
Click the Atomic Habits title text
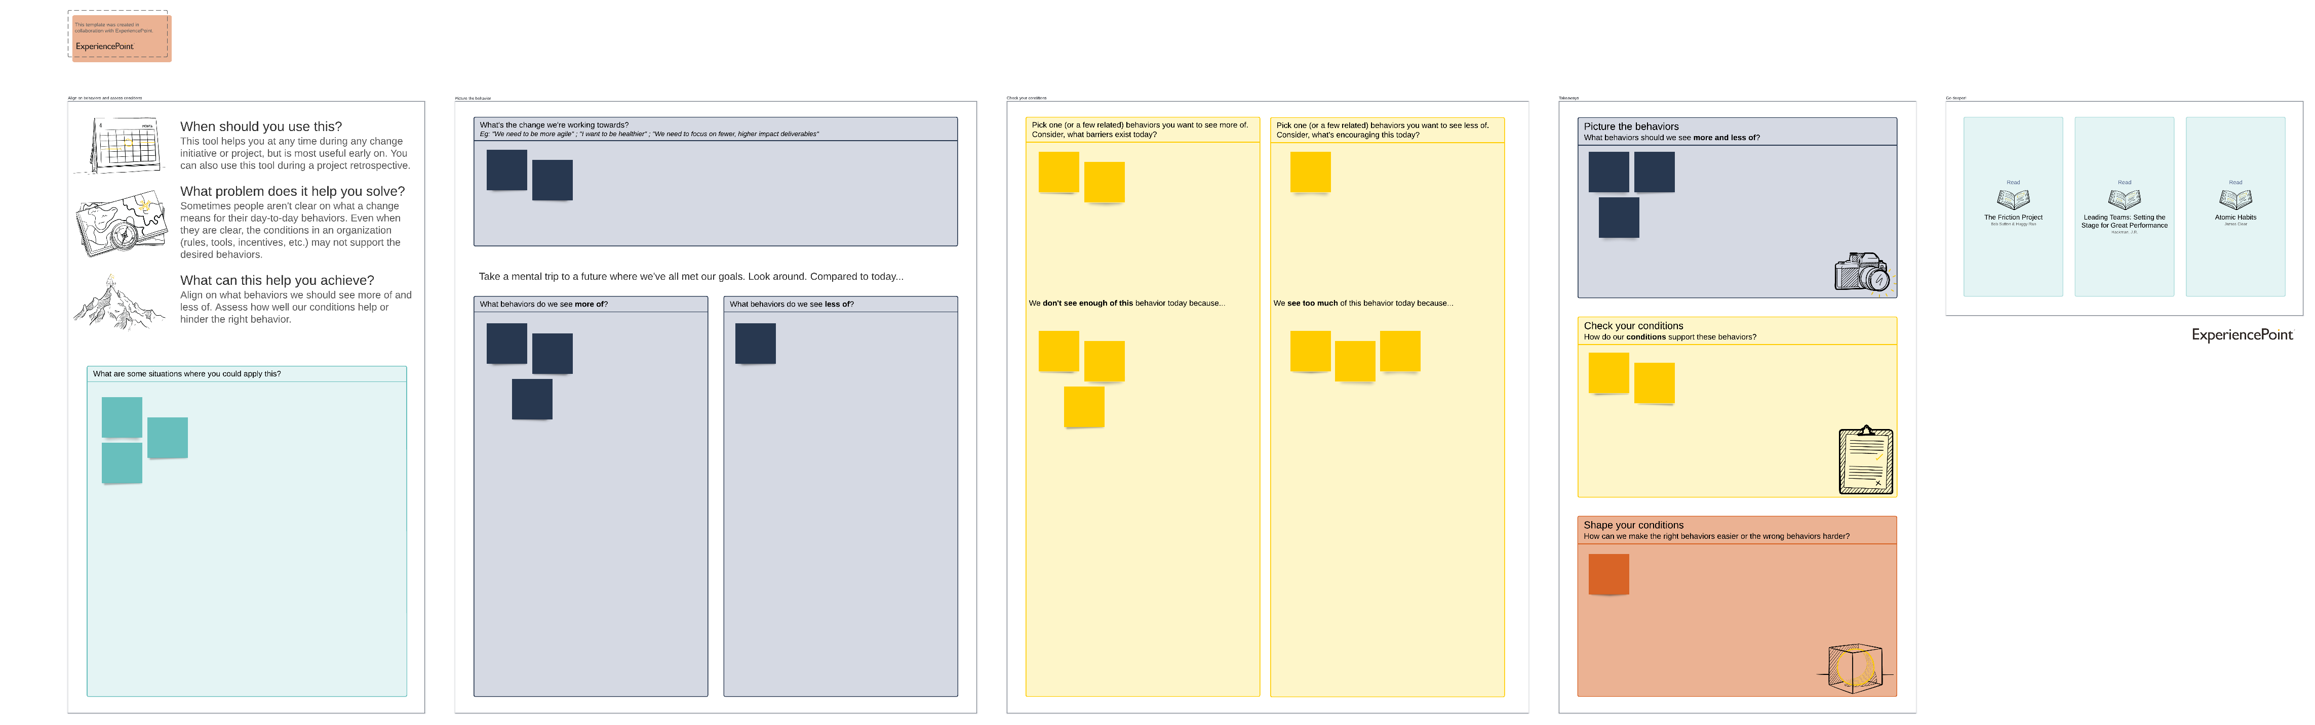pos(2235,217)
